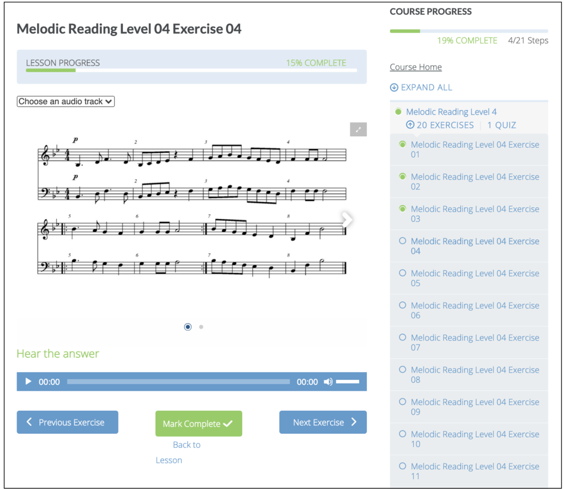The image size is (565, 489).
Task: Select the second slide pagination dot
Action: point(201,327)
